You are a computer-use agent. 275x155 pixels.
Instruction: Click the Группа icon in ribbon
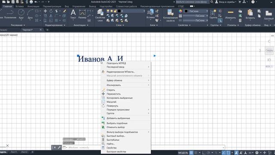213,14
